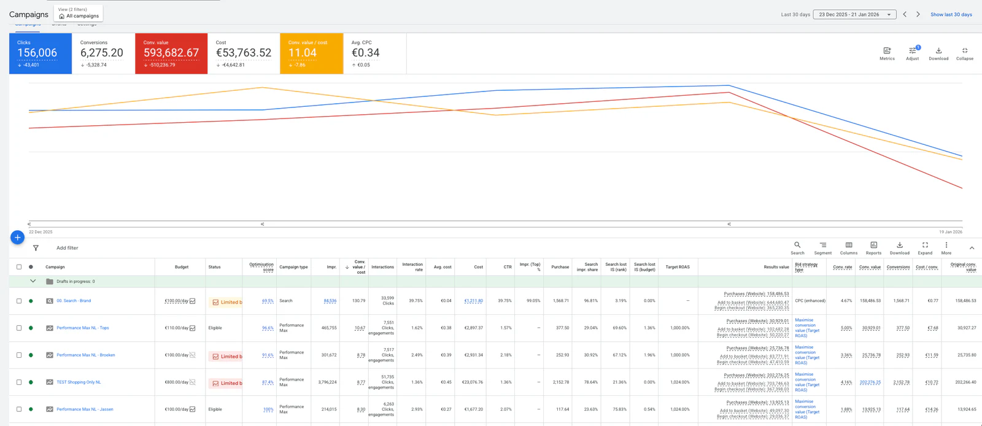Expand the table to full screen
The width and height of the screenshot is (982, 426).
[x=925, y=245]
